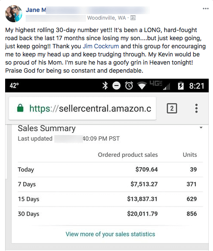
Task: Tap the green padlock security icon
Action: (20, 108)
